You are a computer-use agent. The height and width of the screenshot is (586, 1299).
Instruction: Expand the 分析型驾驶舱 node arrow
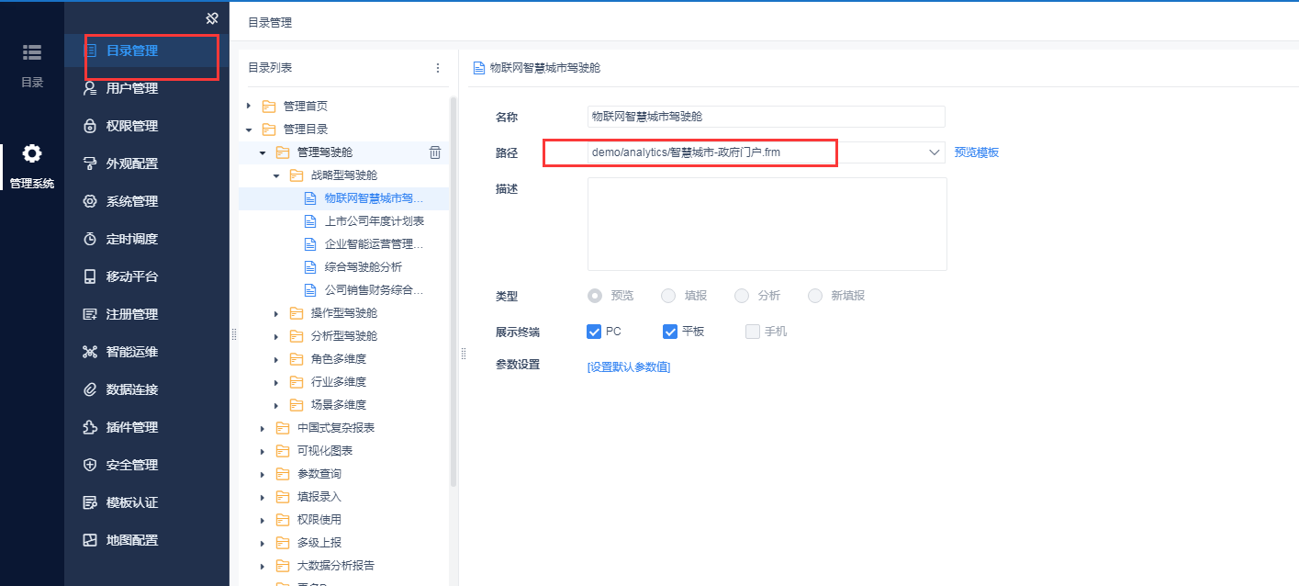(276, 336)
